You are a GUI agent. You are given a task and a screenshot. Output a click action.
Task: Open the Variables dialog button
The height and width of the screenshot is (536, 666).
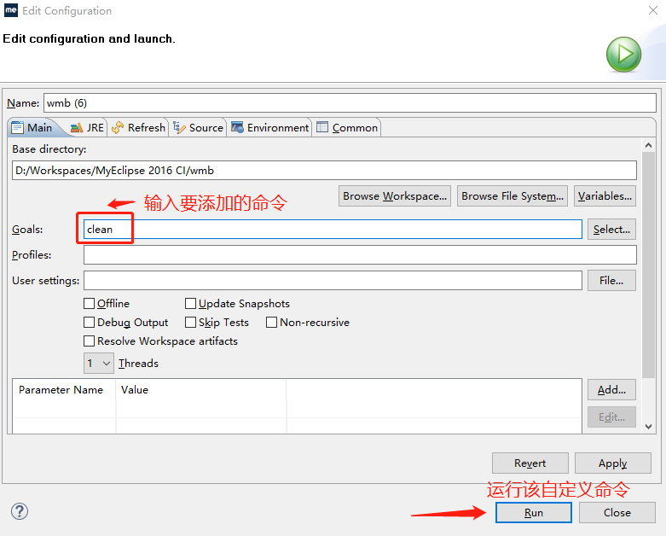(605, 196)
